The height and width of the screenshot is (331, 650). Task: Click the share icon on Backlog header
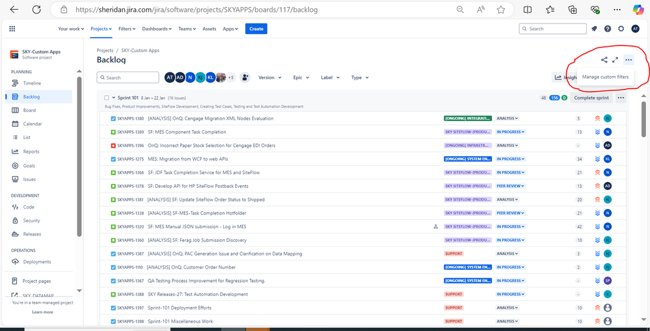click(x=604, y=60)
